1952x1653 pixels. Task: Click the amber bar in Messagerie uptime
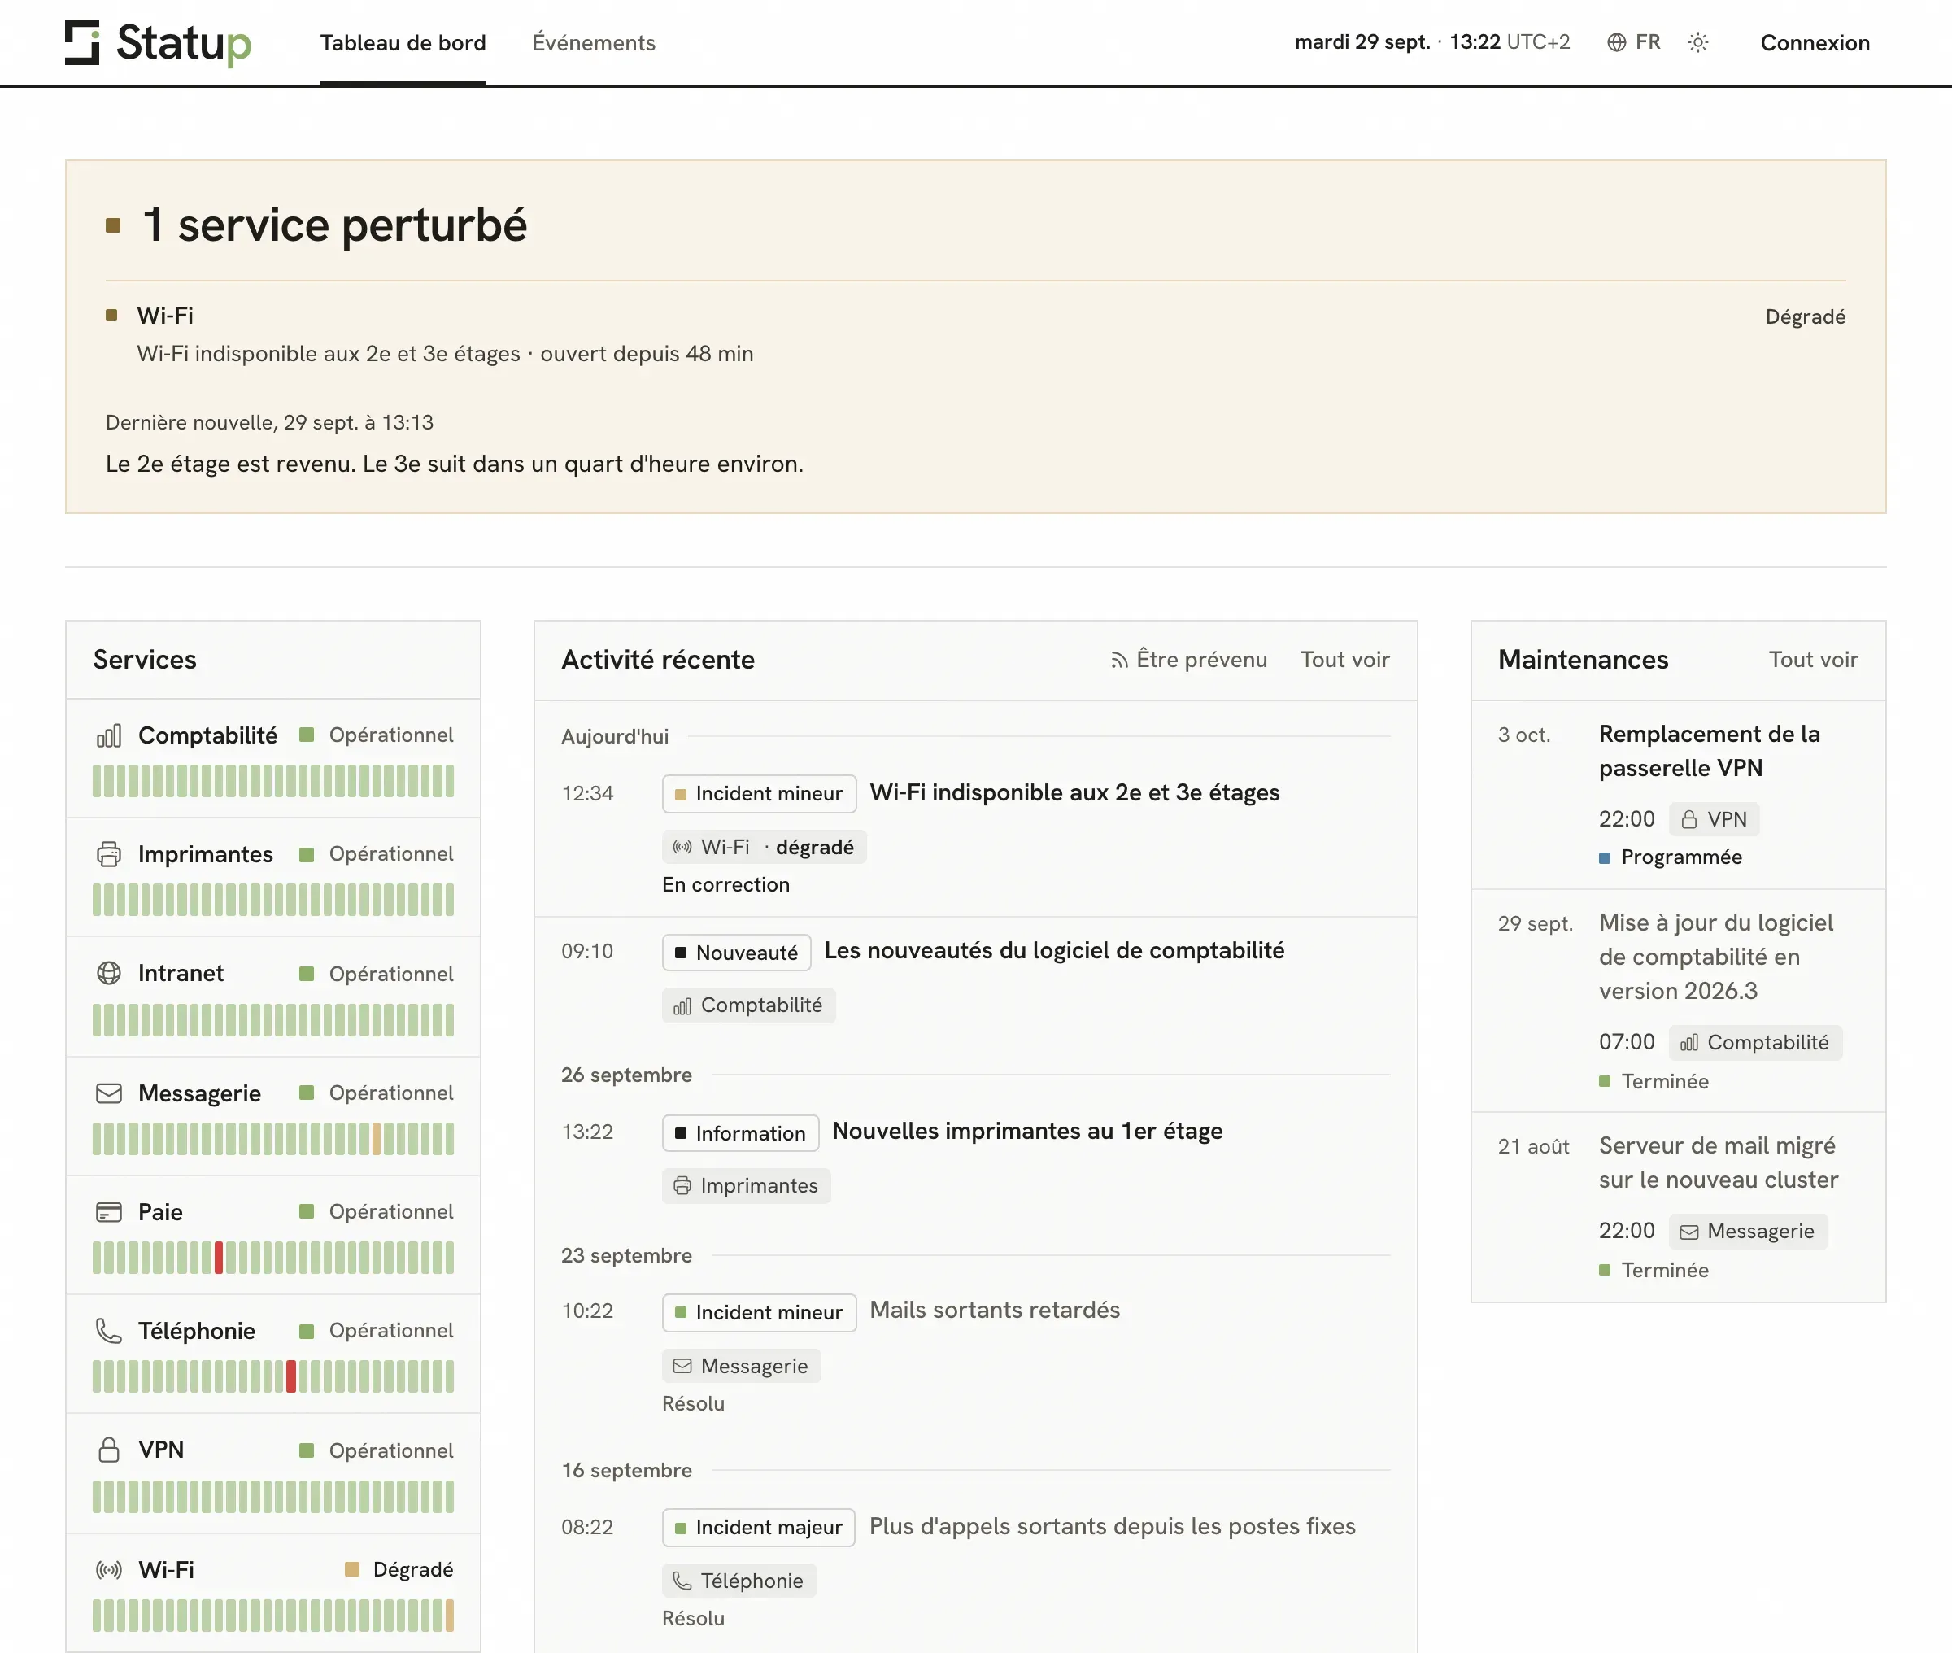[377, 1139]
